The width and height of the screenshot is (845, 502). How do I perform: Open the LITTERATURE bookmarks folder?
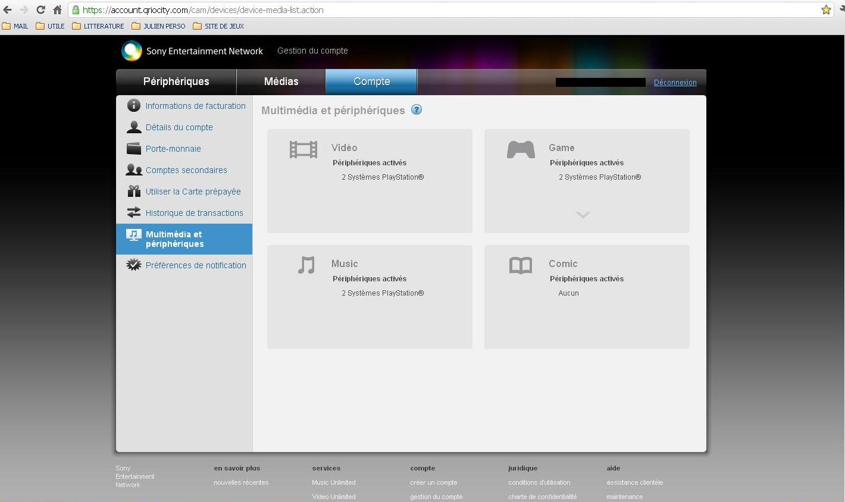pos(98,26)
